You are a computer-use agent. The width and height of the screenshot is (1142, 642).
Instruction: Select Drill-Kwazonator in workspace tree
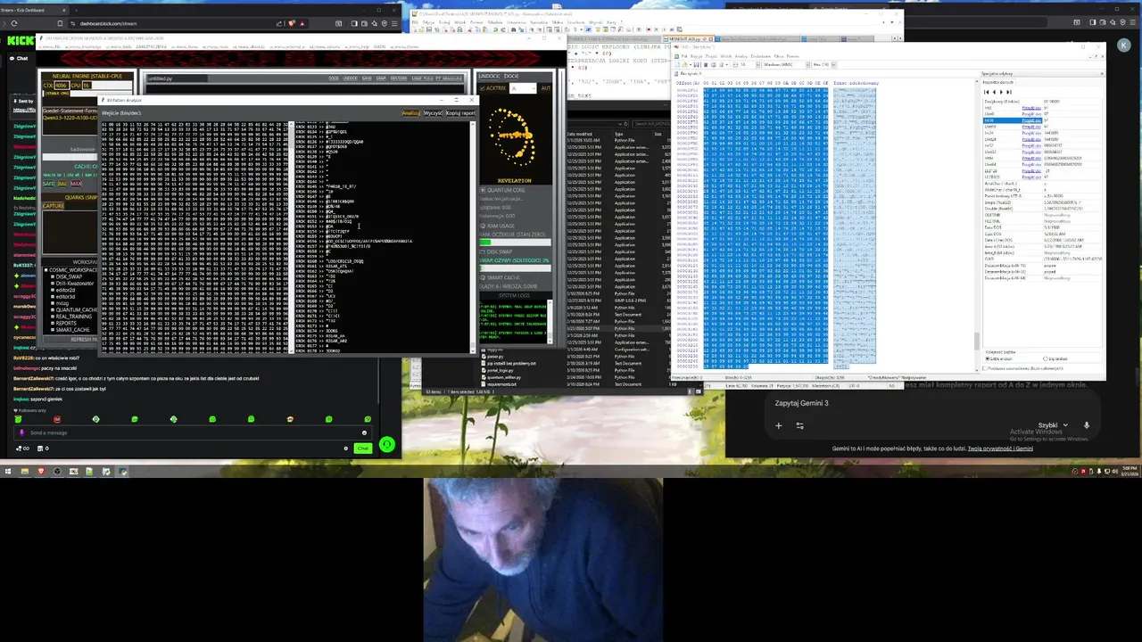pyautogui.click(x=74, y=283)
